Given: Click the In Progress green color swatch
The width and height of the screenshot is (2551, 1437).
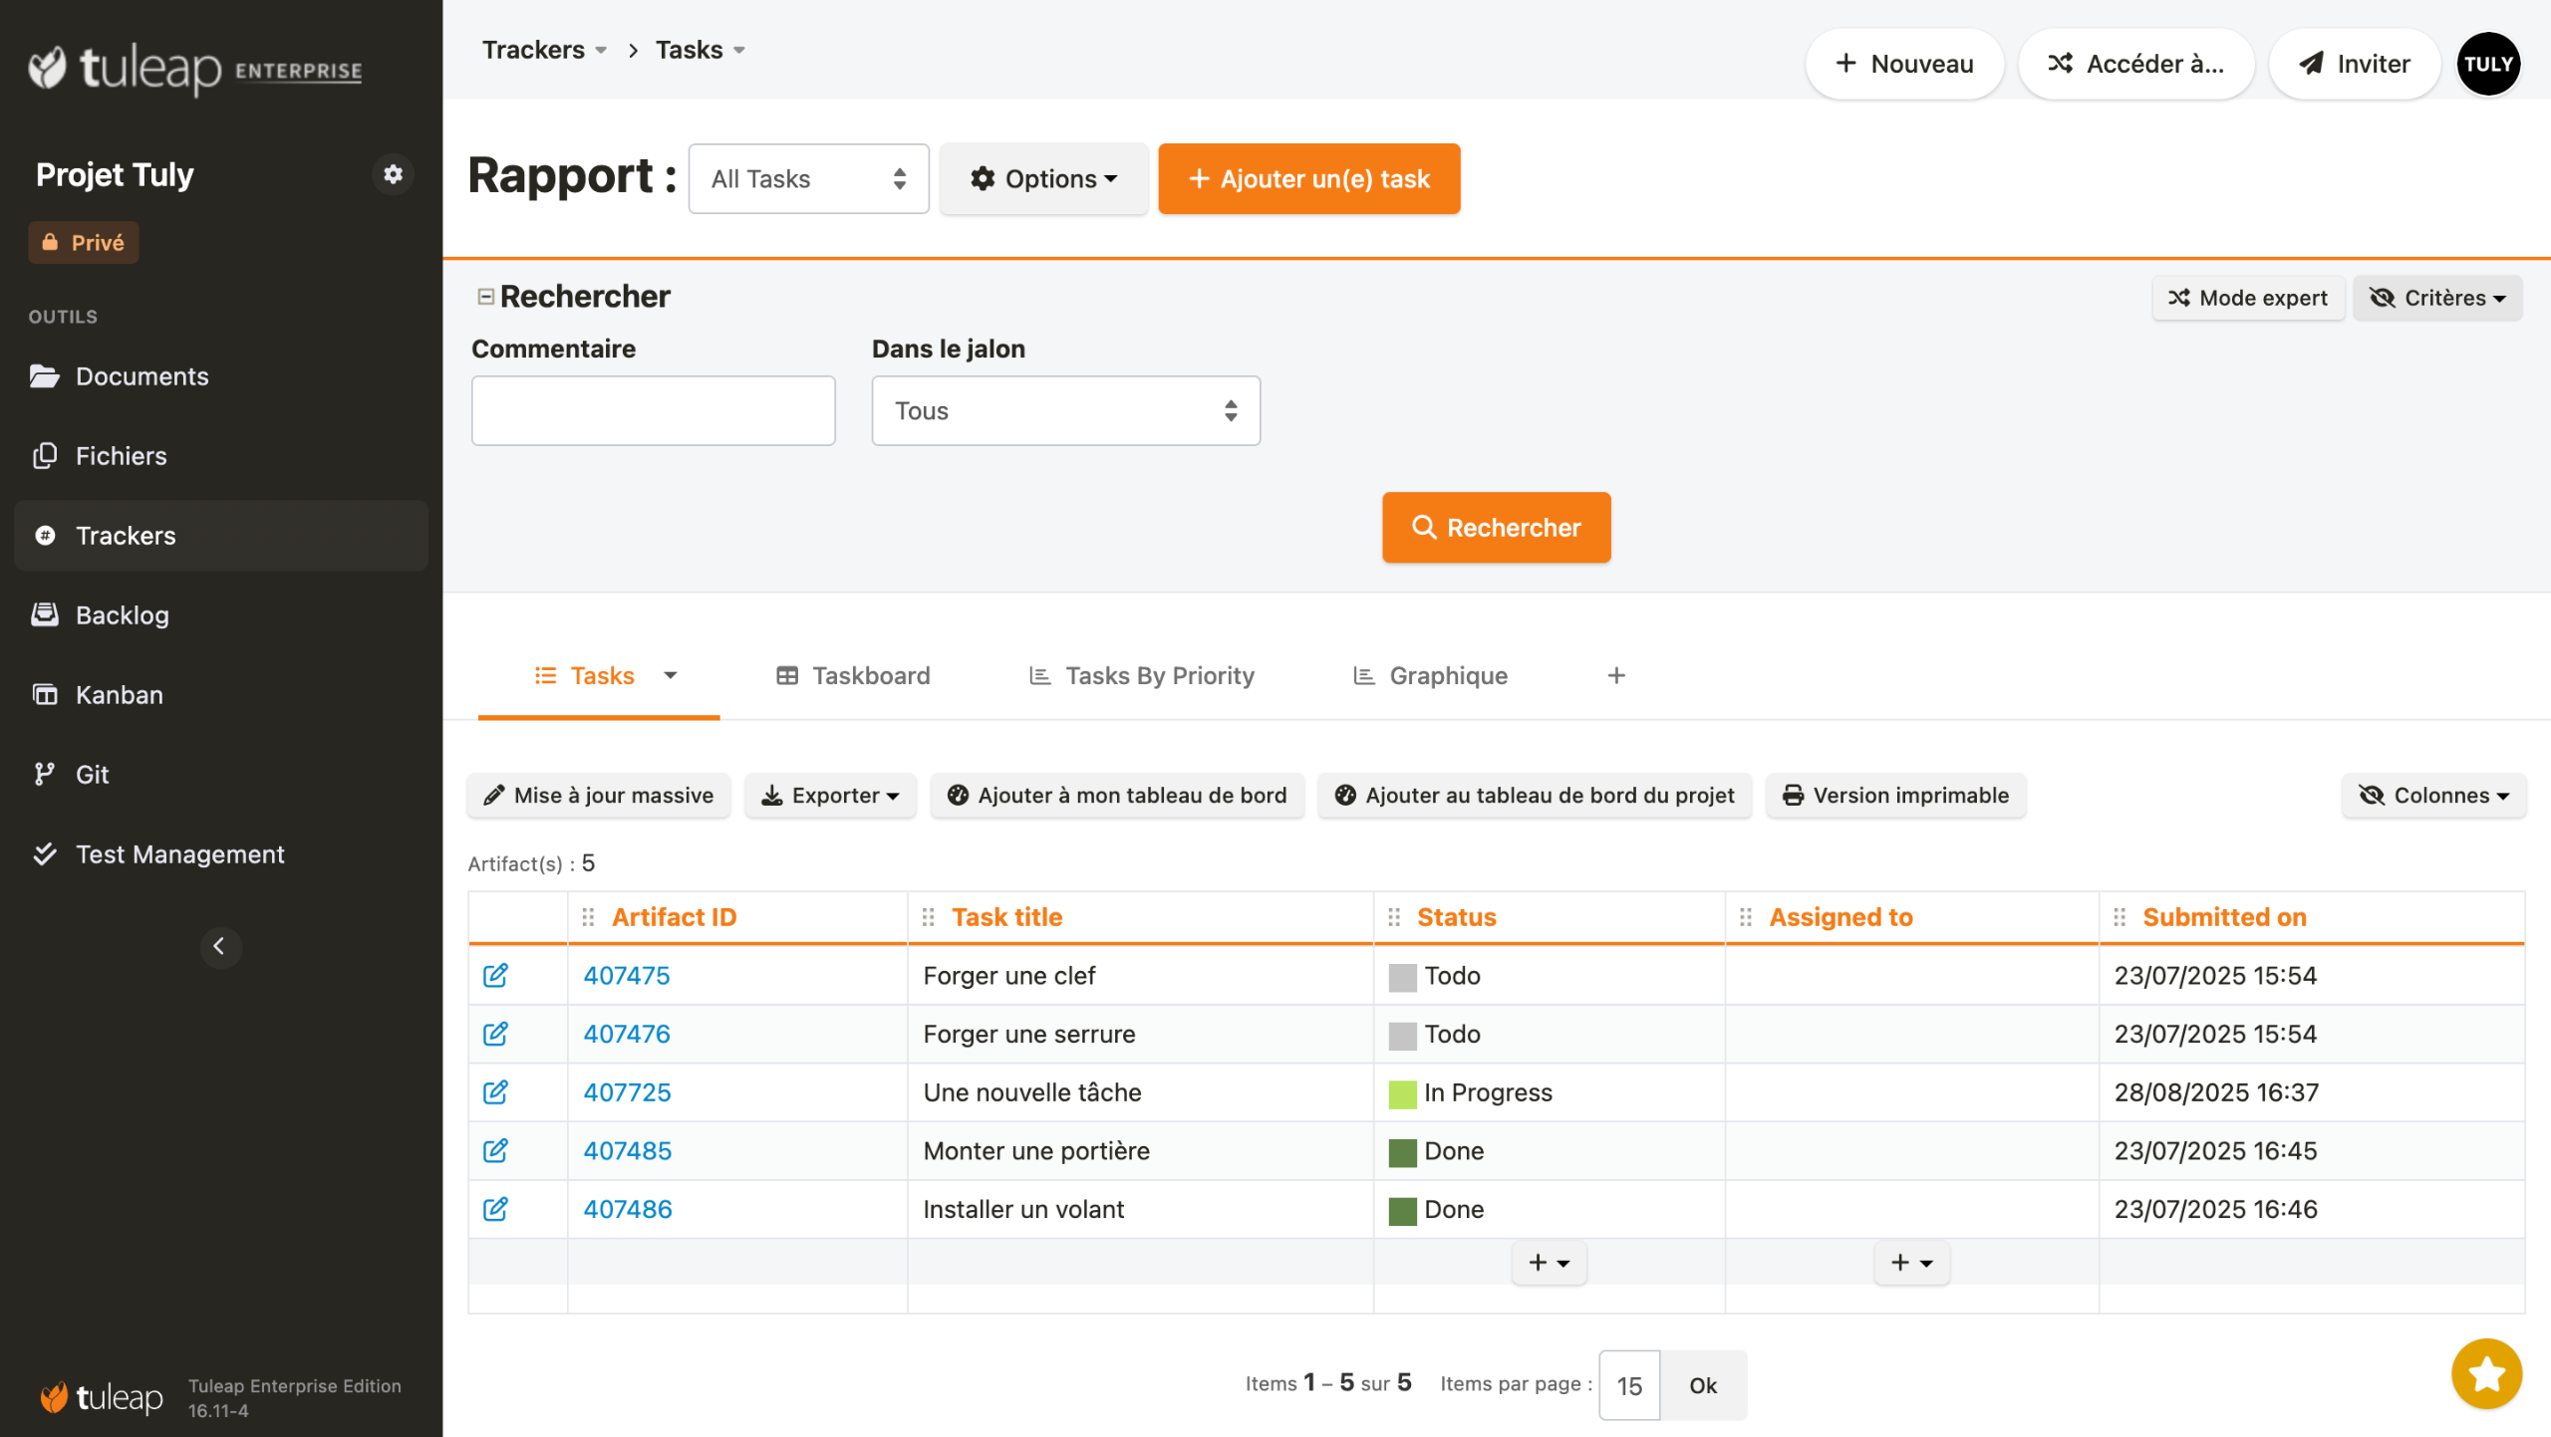Looking at the screenshot, I should [1401, 1093].
